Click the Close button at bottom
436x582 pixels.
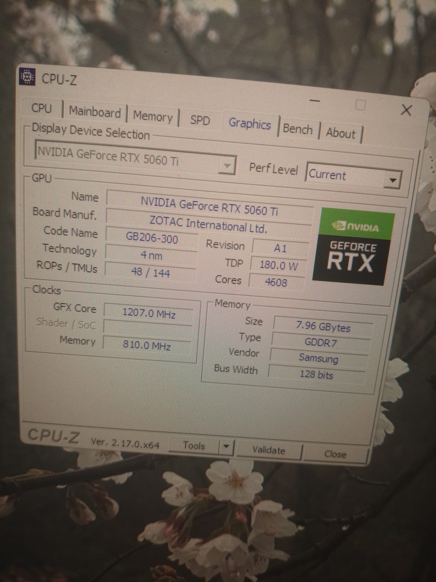tap(336, 454)
